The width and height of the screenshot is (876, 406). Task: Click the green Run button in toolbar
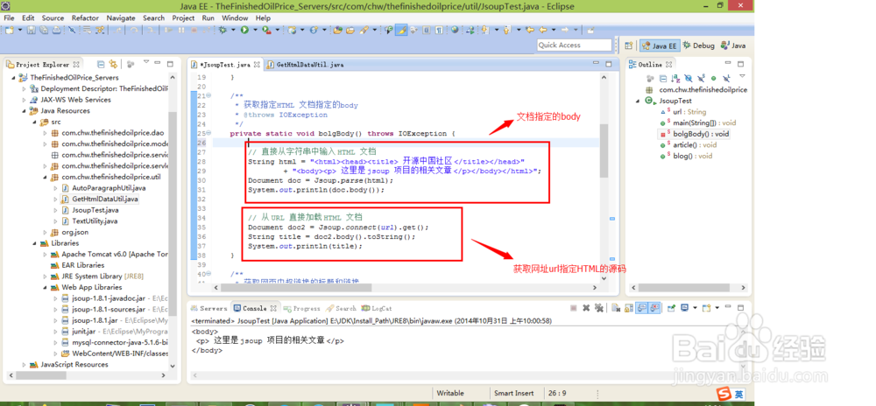coord(244,30)
